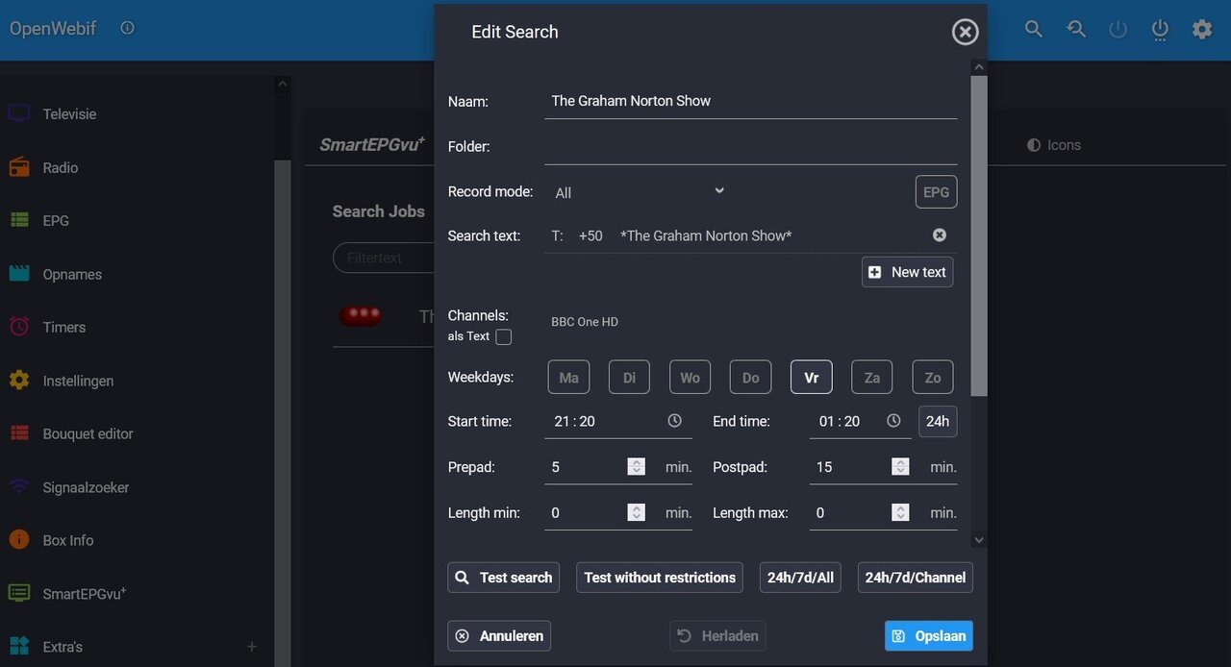Expand the Extra's menu with plus sign
Screen dimensions: 1231x667
(x=252, y=647)
